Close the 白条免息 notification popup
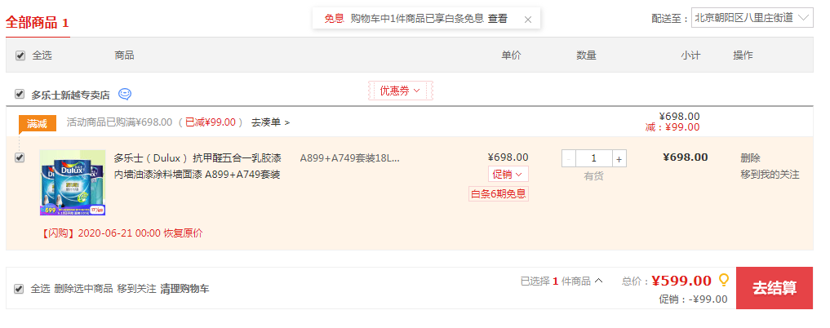Viewport: 830px width, 328px height. (x=528, y=20)
